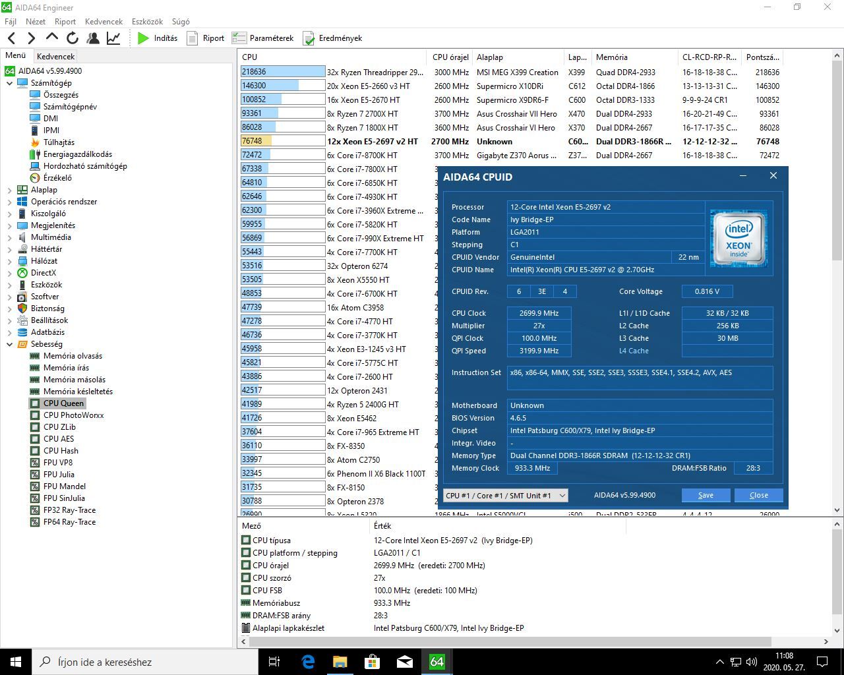Select the Memória olvasás benchmark icon
Image resolution: width=844 pixels, height=675 pixels.
coord(35,356)
